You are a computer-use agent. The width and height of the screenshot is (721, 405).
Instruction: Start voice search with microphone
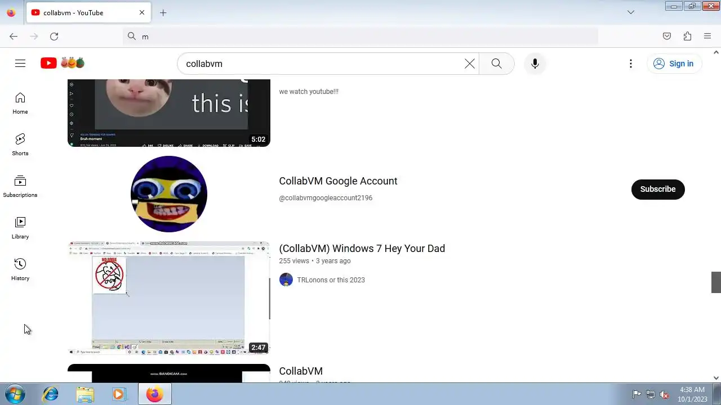(535, 64)
